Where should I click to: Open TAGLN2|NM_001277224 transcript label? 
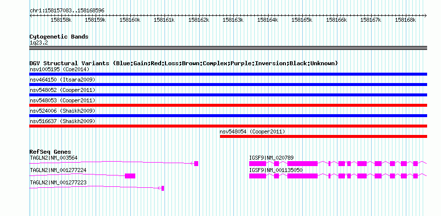(x=58, y=170)
